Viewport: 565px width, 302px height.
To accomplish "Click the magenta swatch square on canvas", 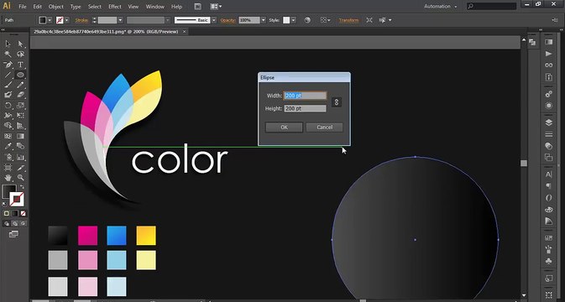I will coord(87,236).
